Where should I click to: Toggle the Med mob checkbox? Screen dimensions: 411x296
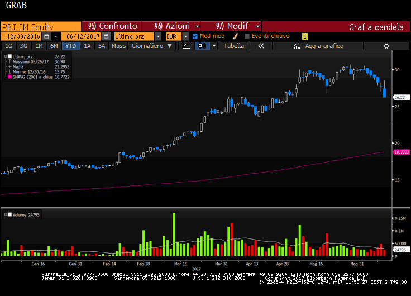[x=195, y=36]
